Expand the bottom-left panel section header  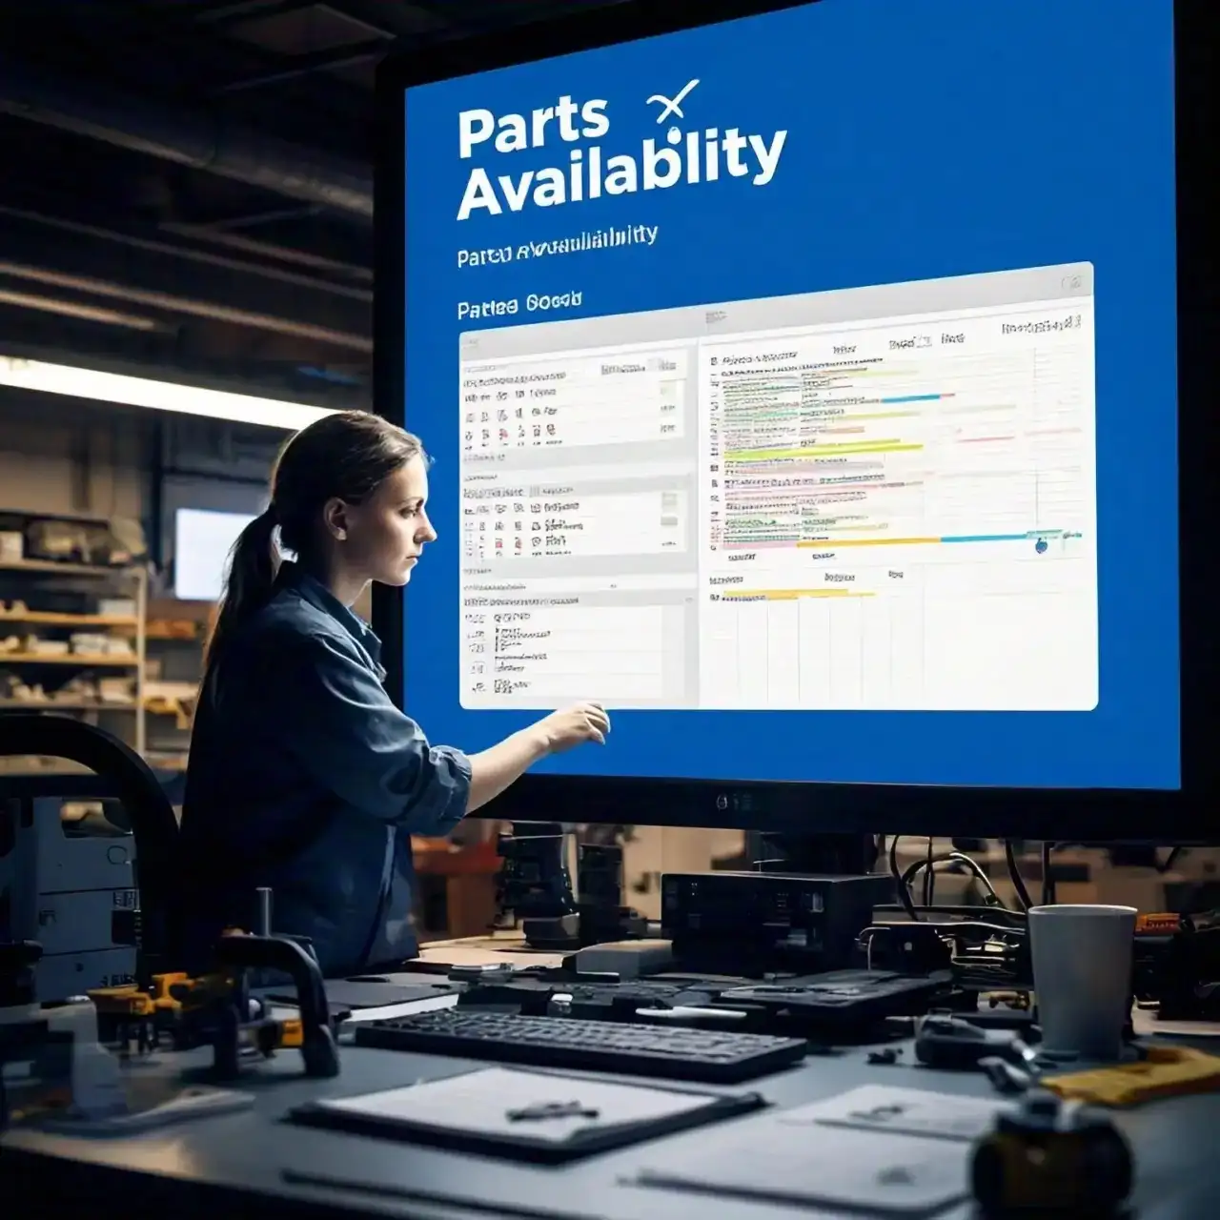click(x=521, y=601)
